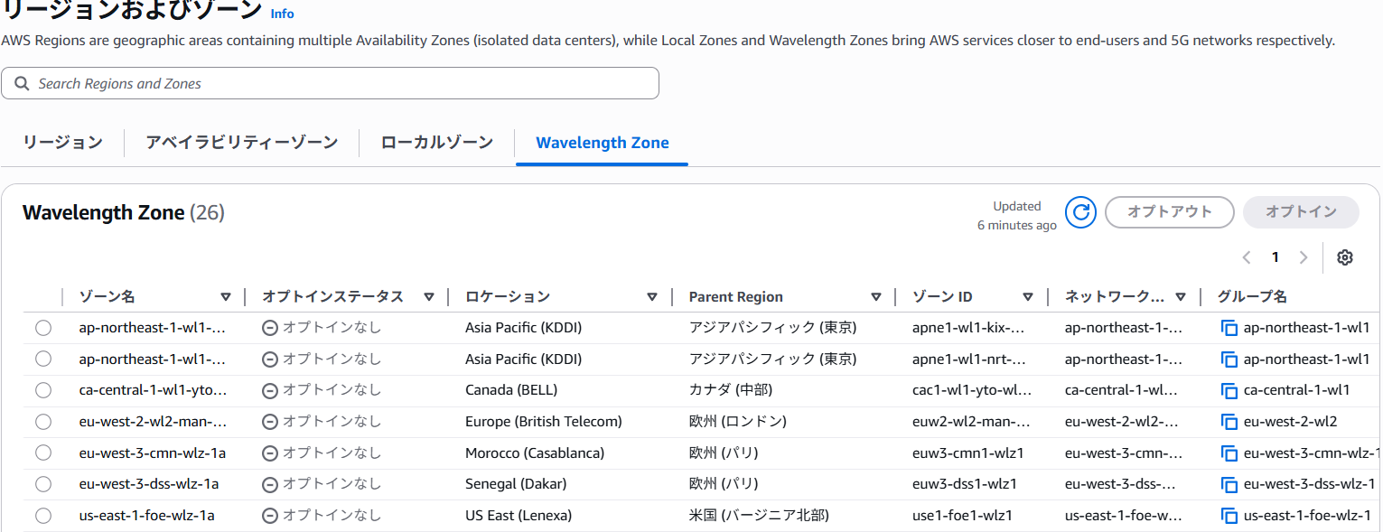Select radio for us-east-1-foe-wlz-1a row
This screenshot has width=1383, height=532.
[43, 516]
